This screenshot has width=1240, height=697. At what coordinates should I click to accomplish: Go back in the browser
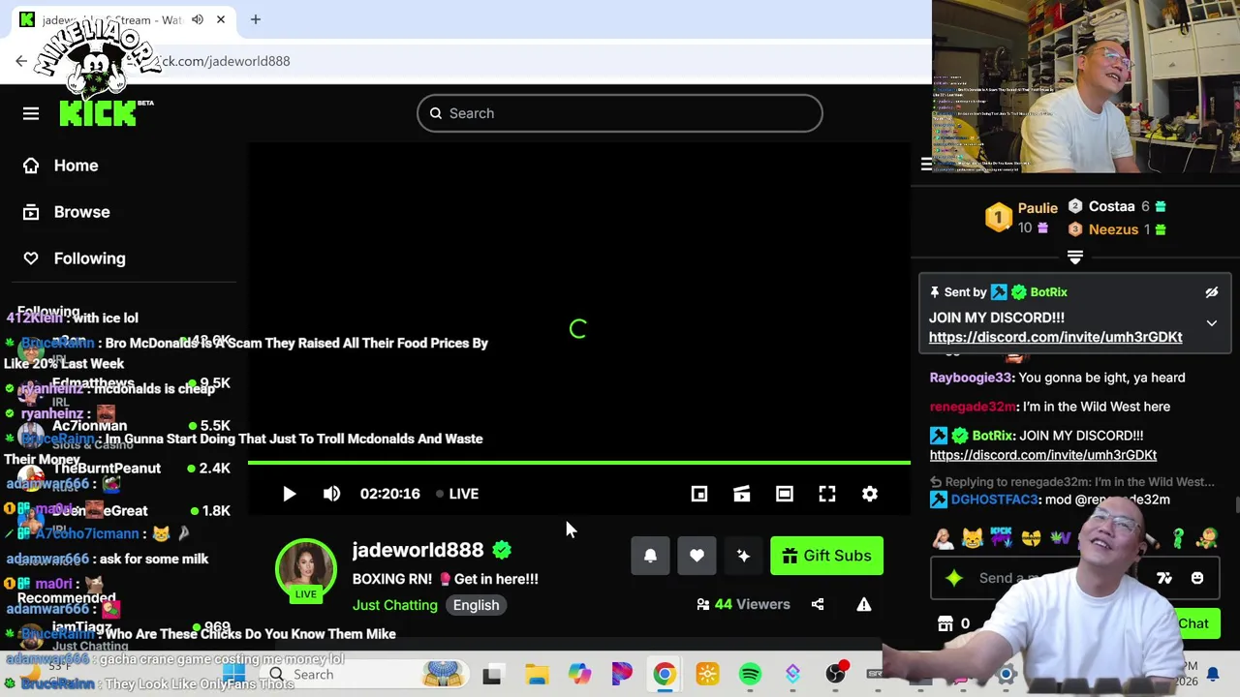coord(21,61)
